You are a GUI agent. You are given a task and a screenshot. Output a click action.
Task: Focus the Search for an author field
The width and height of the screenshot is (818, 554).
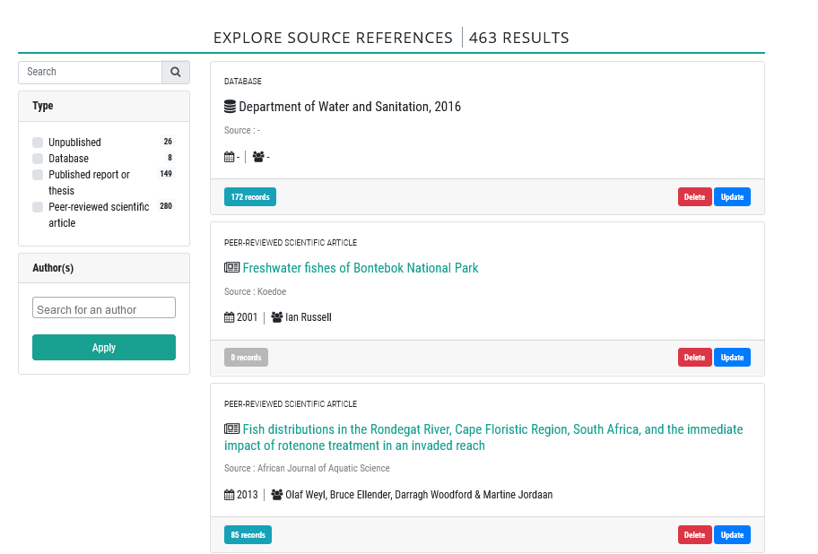point(104,307)
